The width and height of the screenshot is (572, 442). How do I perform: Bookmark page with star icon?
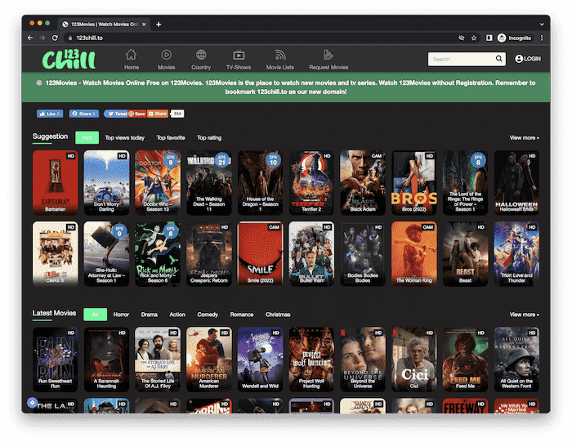point(474,38)
